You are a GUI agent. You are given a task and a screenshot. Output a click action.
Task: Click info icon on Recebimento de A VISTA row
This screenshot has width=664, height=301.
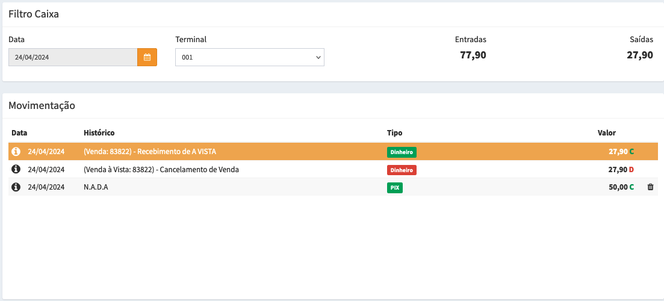16,152
